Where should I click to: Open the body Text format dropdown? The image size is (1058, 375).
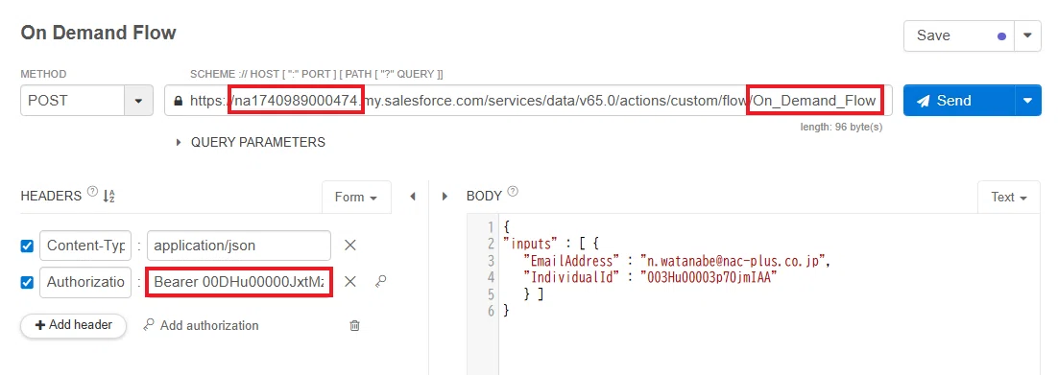coord(1009,197)
